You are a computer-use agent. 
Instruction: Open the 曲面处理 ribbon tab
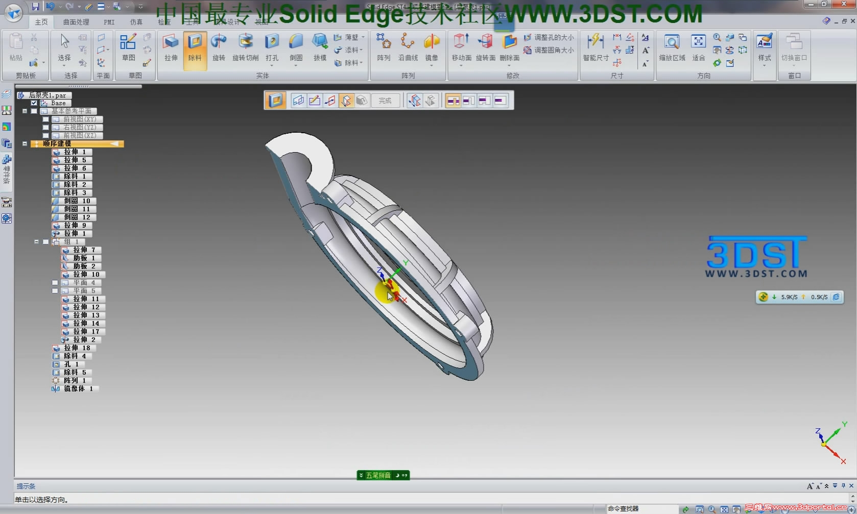(75, 22)
